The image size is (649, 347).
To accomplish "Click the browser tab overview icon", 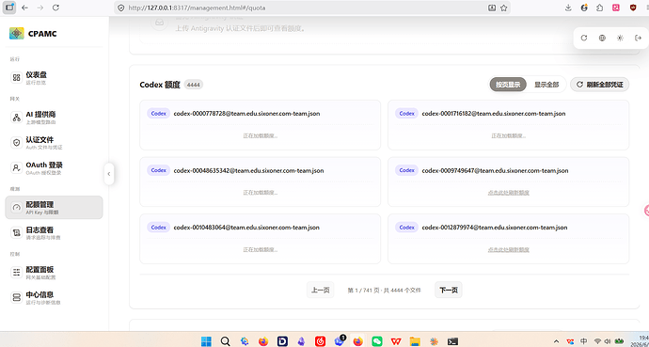I will tap(9, 8).
